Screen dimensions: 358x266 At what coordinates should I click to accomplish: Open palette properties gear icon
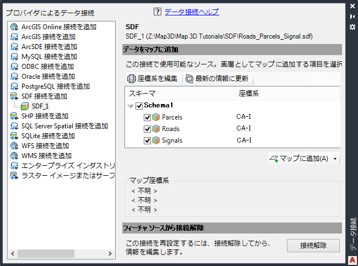click(352, 27)
